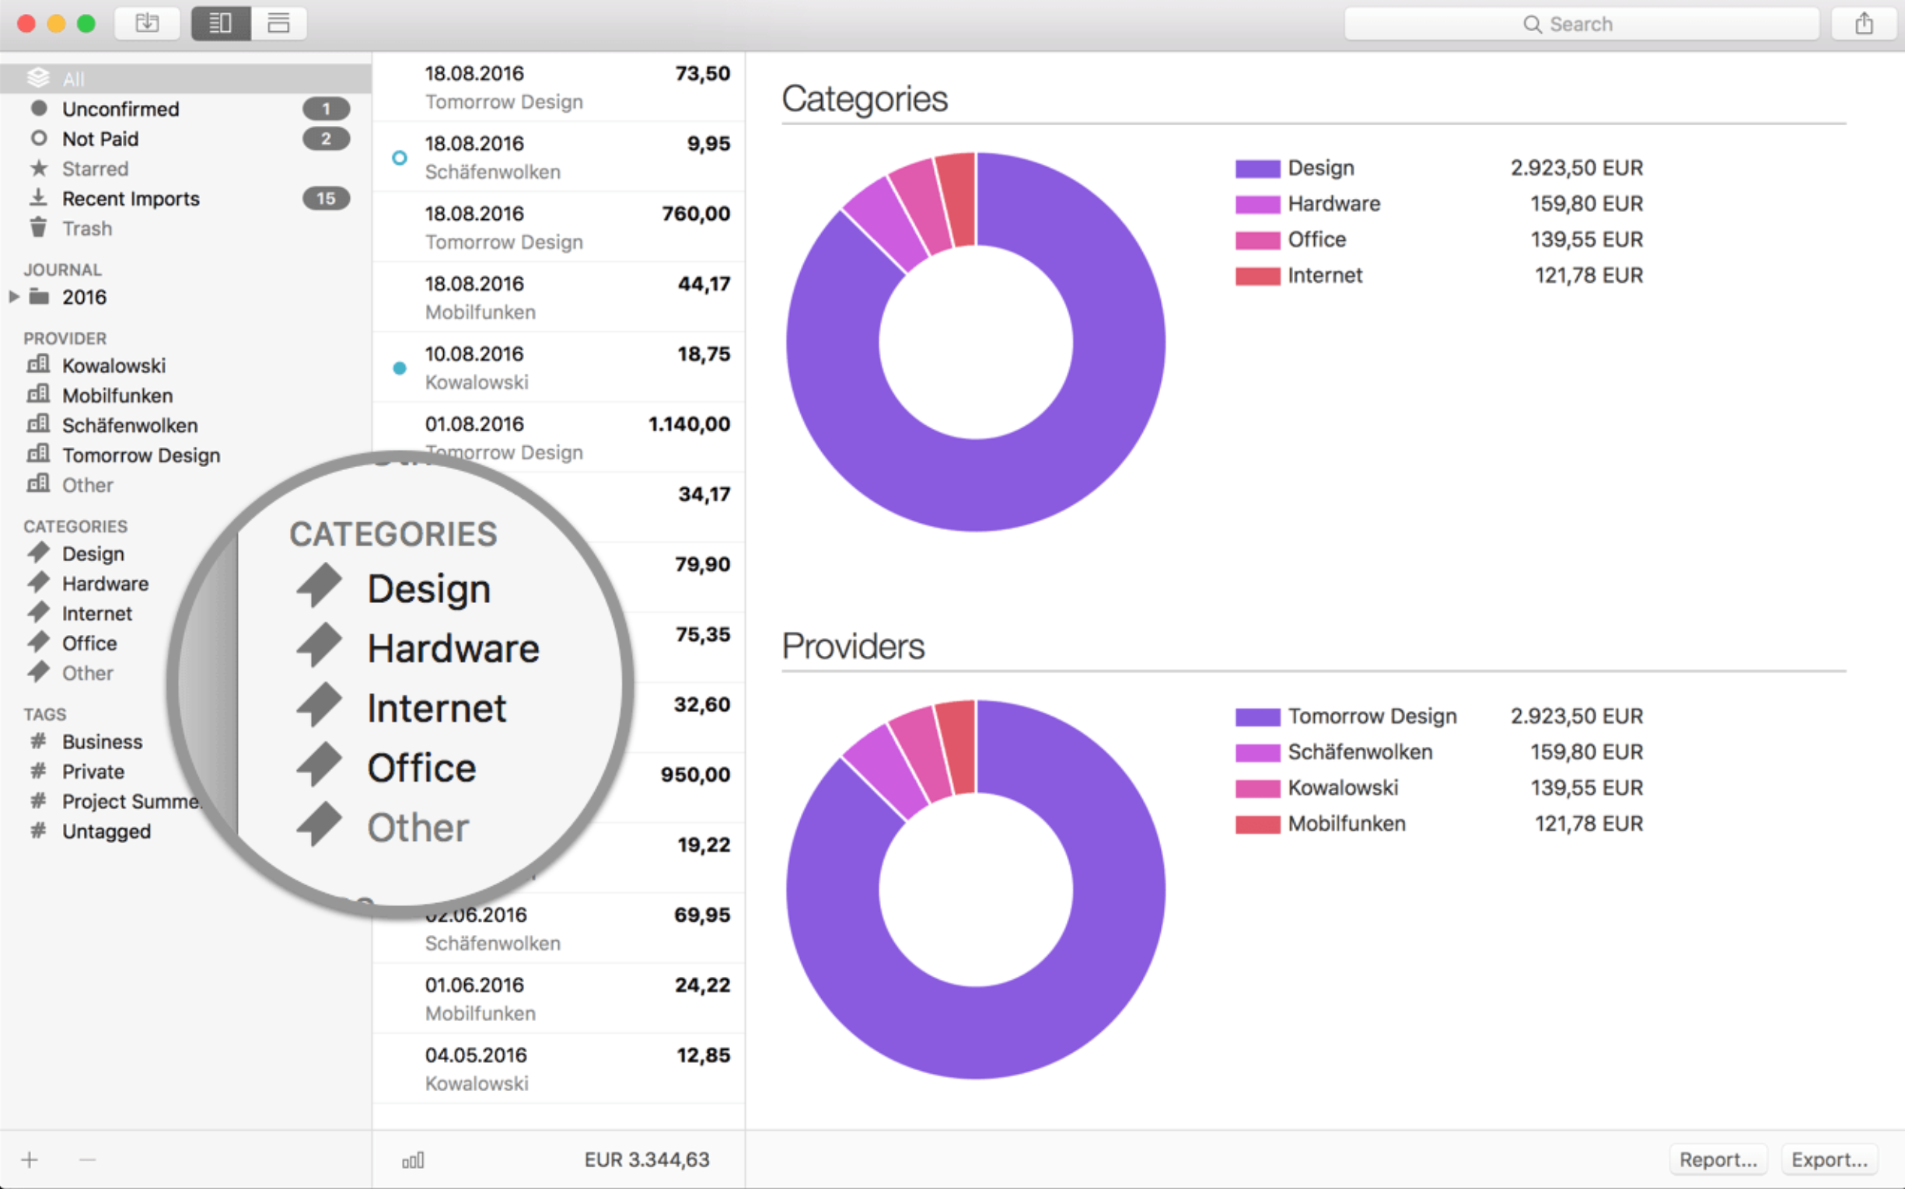Click the import inbox toolbar icon

pyautogui.click(x=147, y=23)
